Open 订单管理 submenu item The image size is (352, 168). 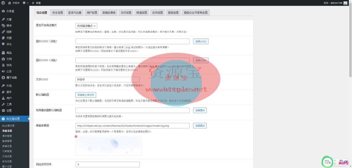tap(7, 151)
